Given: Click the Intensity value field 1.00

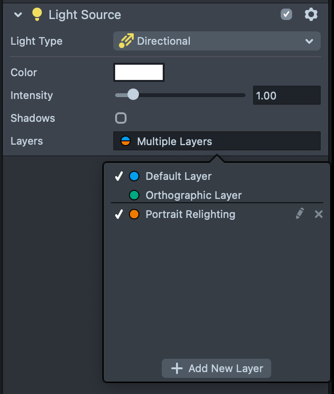Looking at the screenshot, I should click(x=286, y=96).
